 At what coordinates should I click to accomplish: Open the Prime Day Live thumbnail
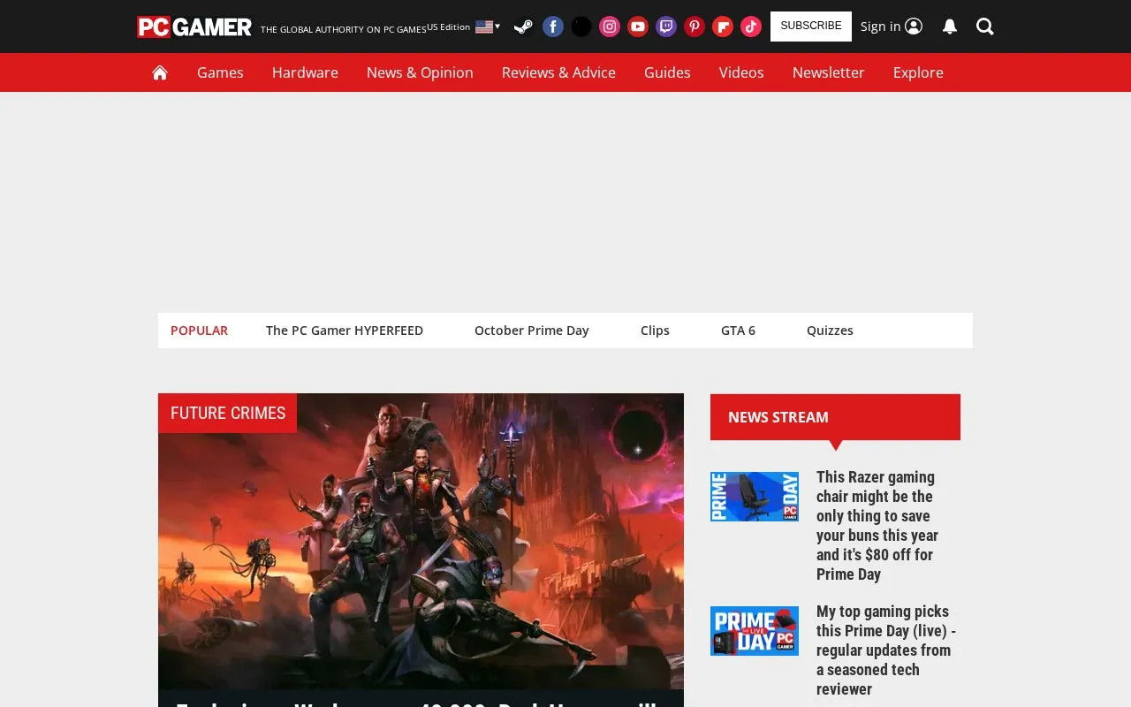pyautogui.click(x=755, y=631)
